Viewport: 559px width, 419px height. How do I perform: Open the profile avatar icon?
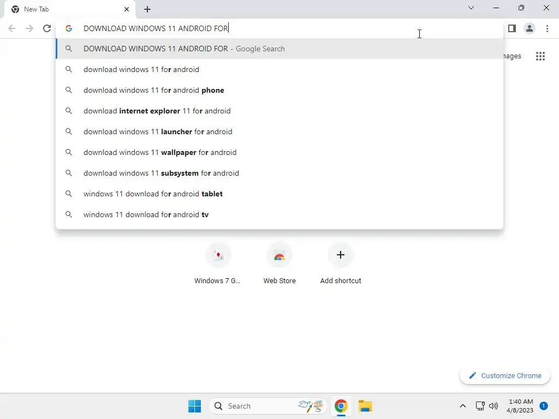(530, 28)
